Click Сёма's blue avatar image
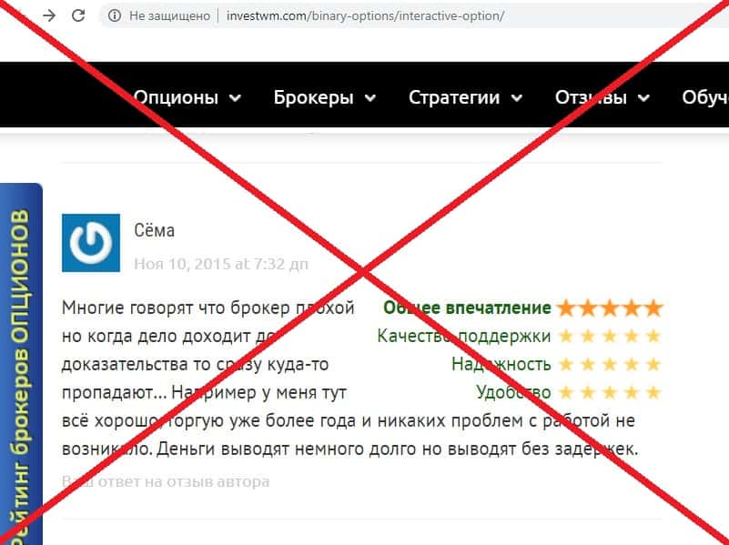Image resolution: width=729 pixels, height=545 pixels. [x=91, y=243]
